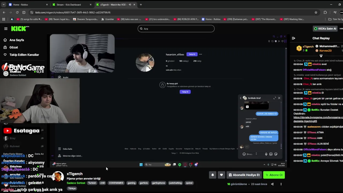Viewport: 343px width, 193px height.
Task: Open the Shazam bookmark
Action: 85,19
